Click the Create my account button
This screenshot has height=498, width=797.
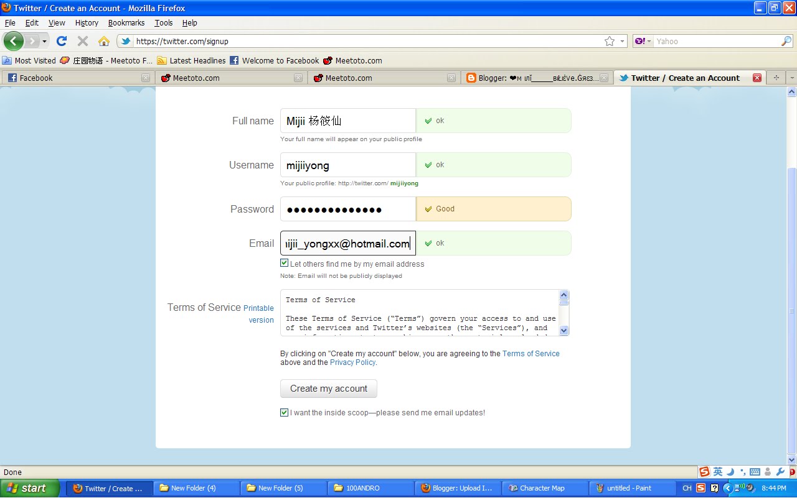tap(328, 389)
